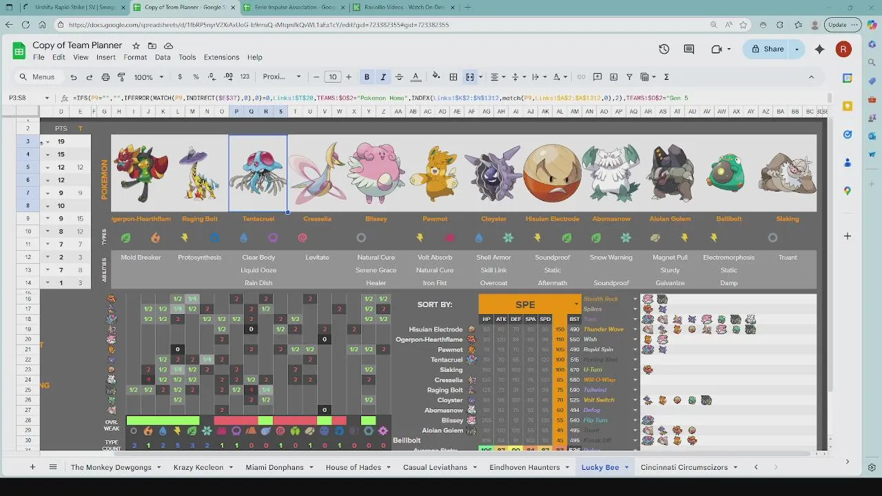Create a filter with funnel icon
Screen dimensions: 882x496
[x=629, y=77]
